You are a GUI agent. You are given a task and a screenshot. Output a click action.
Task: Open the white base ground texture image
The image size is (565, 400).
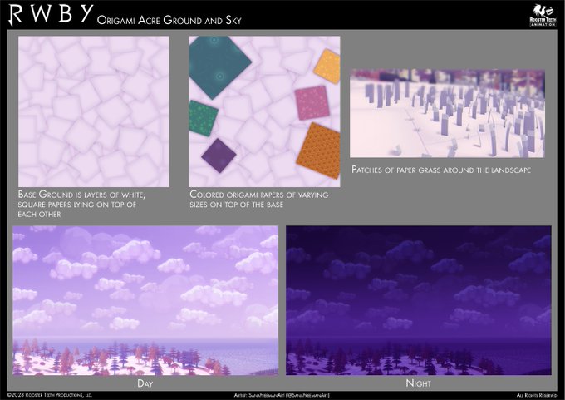click(94, 111)
